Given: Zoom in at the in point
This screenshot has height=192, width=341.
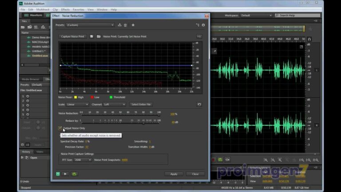Looking at the screenshot, I should click(301, 160).
